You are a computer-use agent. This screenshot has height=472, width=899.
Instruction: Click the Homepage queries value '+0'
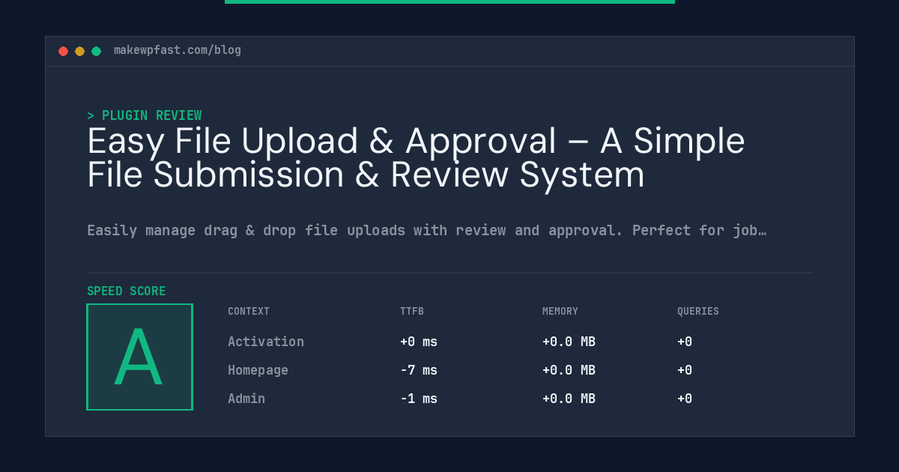point(685,370)
